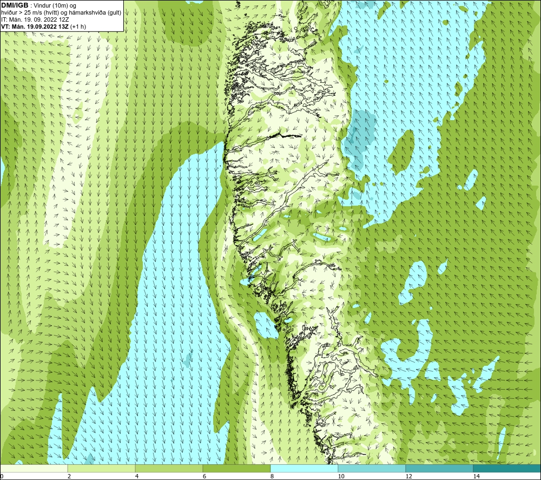Viewport: 541px width, 480px height.
Task: Click the 'IT: Mán. 19. 09. 2022 12Z' line
Action: (35, 19)
